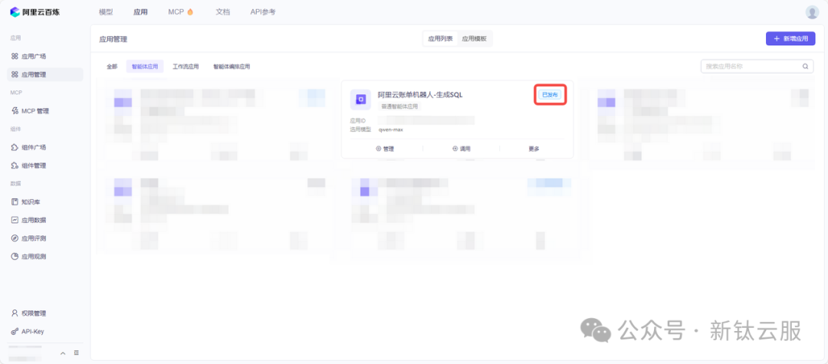Select the 应用列表 segment
Viewport: 828px width, 364px height.
pos(440,38)
